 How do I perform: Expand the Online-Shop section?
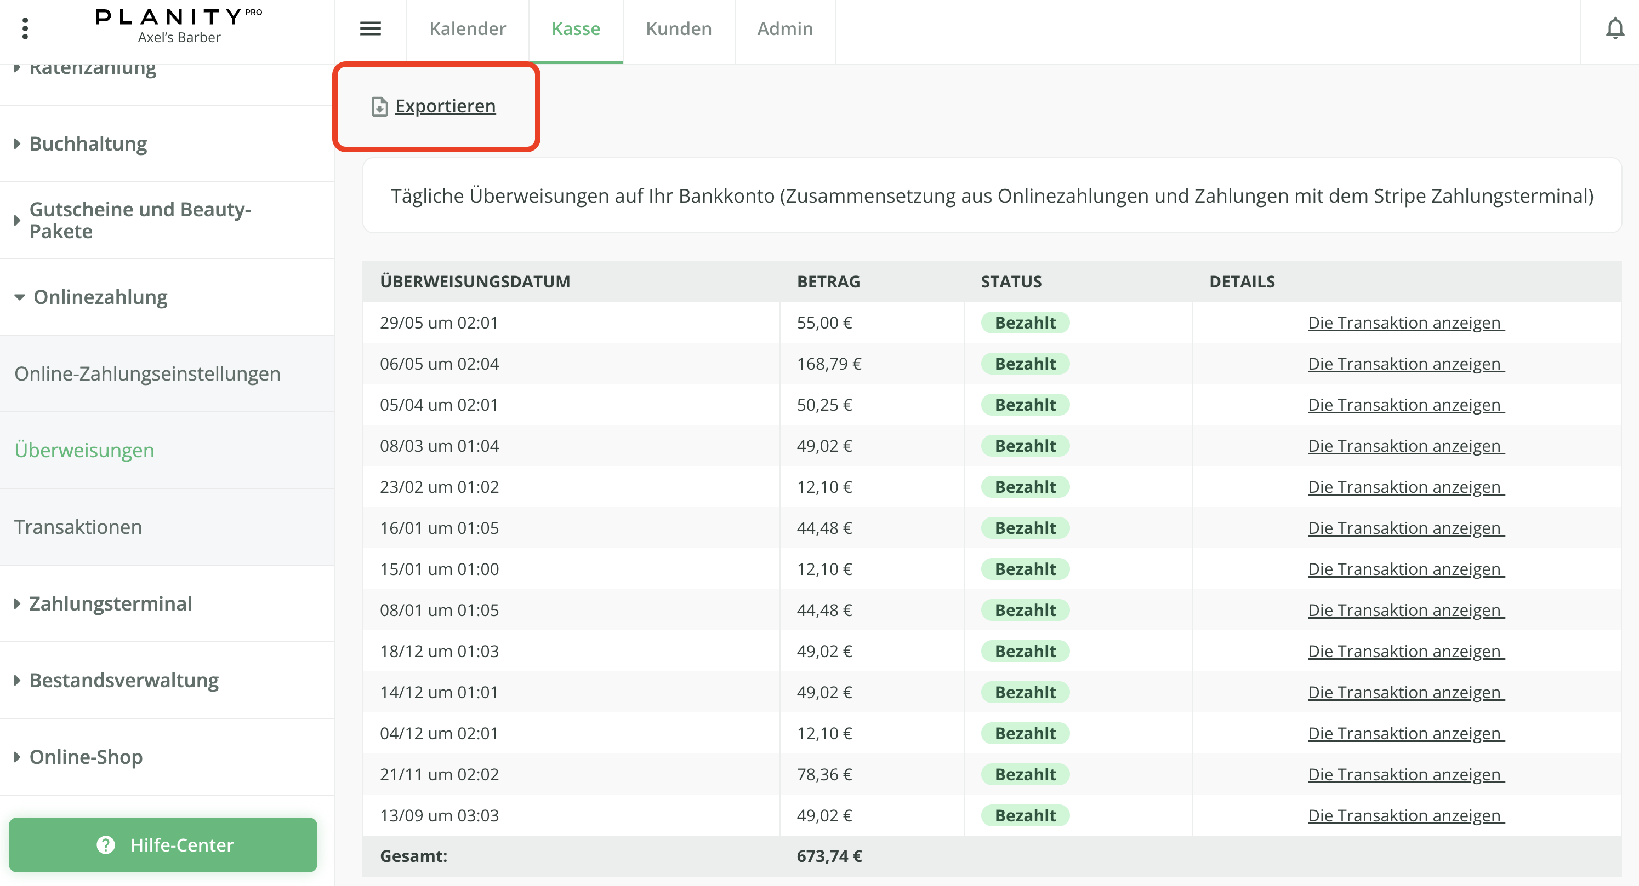[x=86, y=756]
